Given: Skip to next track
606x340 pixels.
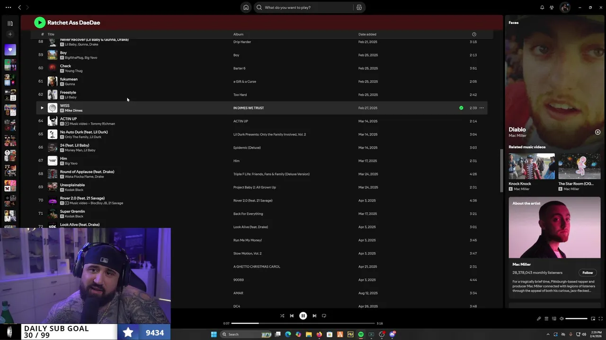Looking at the screenshot, I should tap(314, 315).
